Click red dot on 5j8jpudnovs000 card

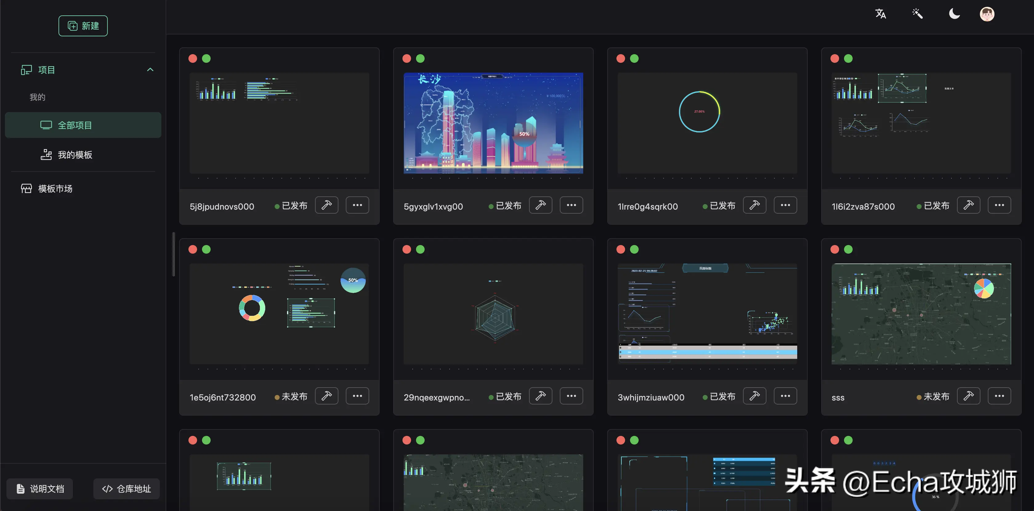point(193,58)
